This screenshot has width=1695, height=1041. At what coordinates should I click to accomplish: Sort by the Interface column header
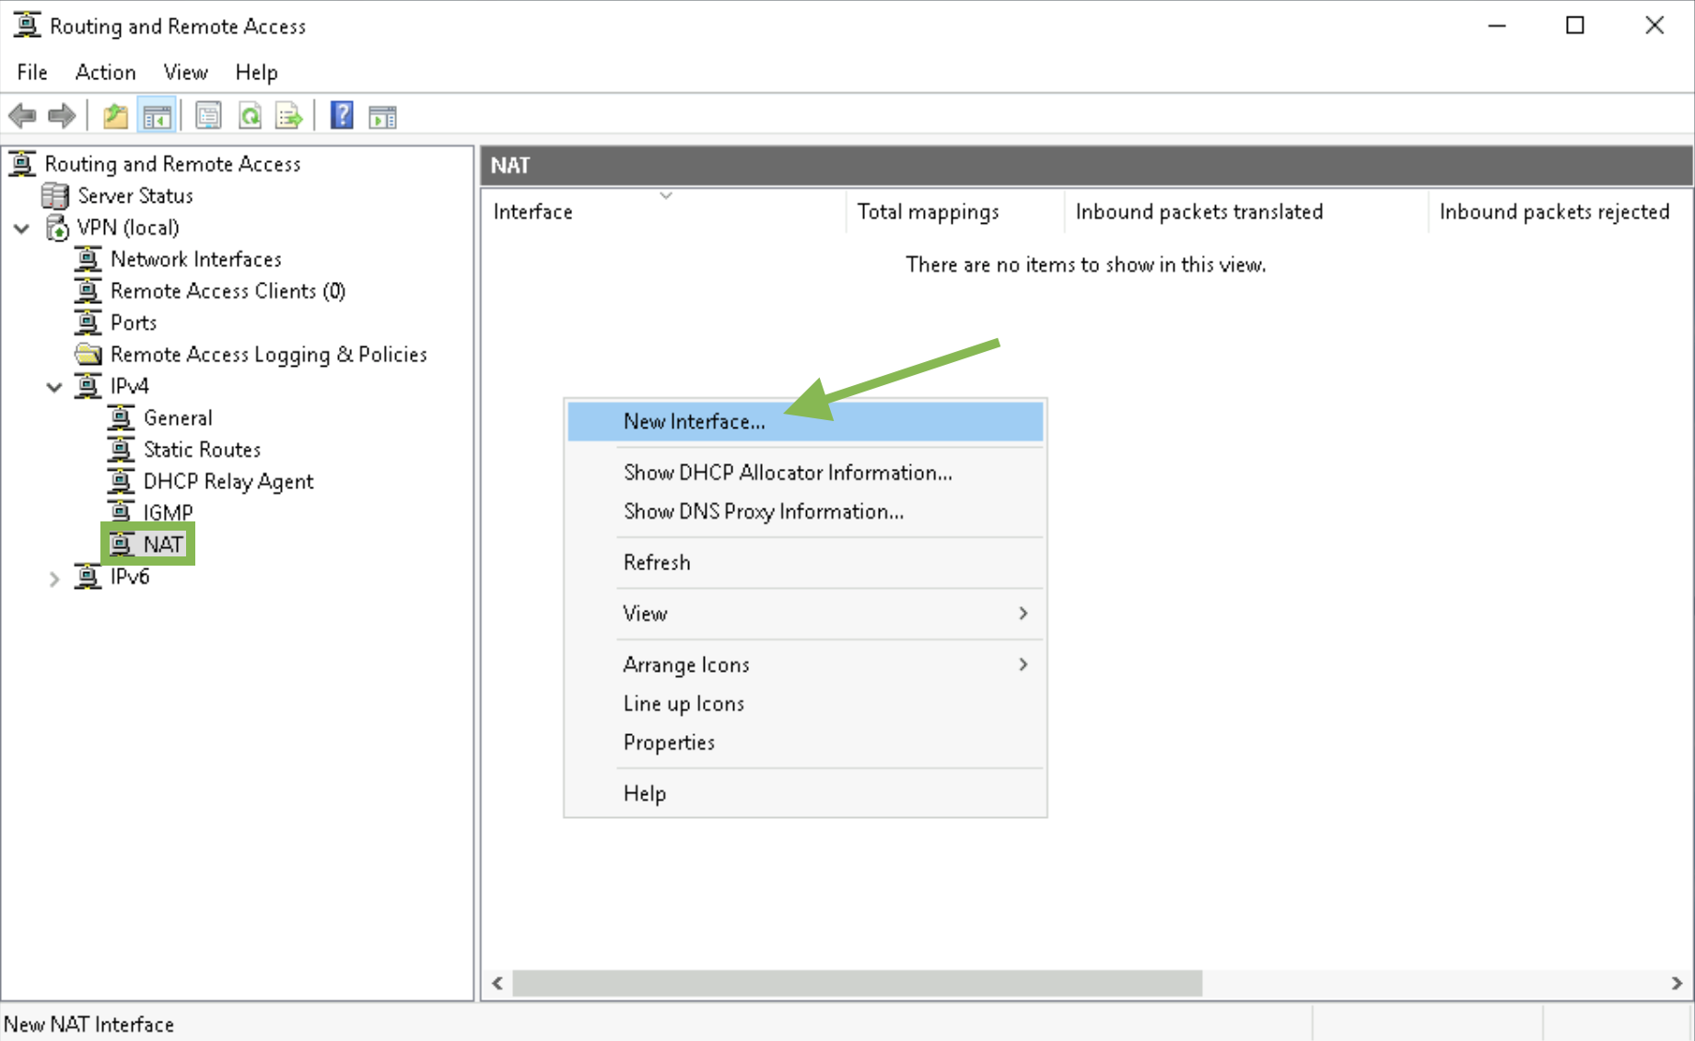(663, 212)
